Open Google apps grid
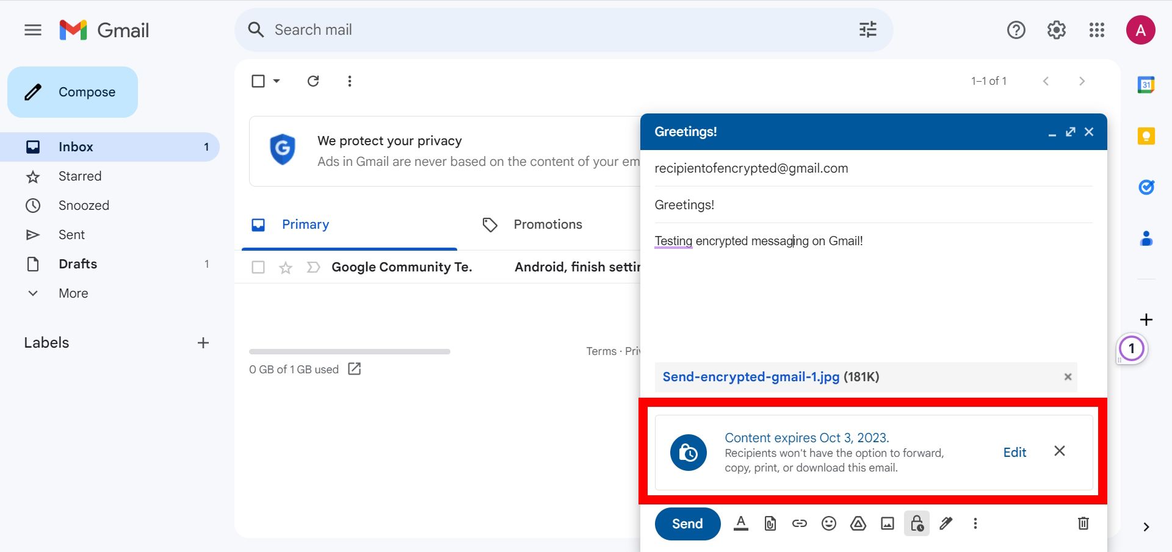This screenshot has height=552, width=1172. [1096, 30]
